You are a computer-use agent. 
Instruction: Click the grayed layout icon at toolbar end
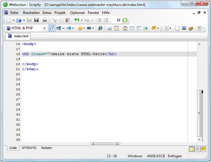point(200,28)
